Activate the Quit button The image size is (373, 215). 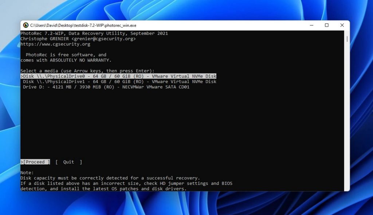pyautogui.click(x=68, y=162)
